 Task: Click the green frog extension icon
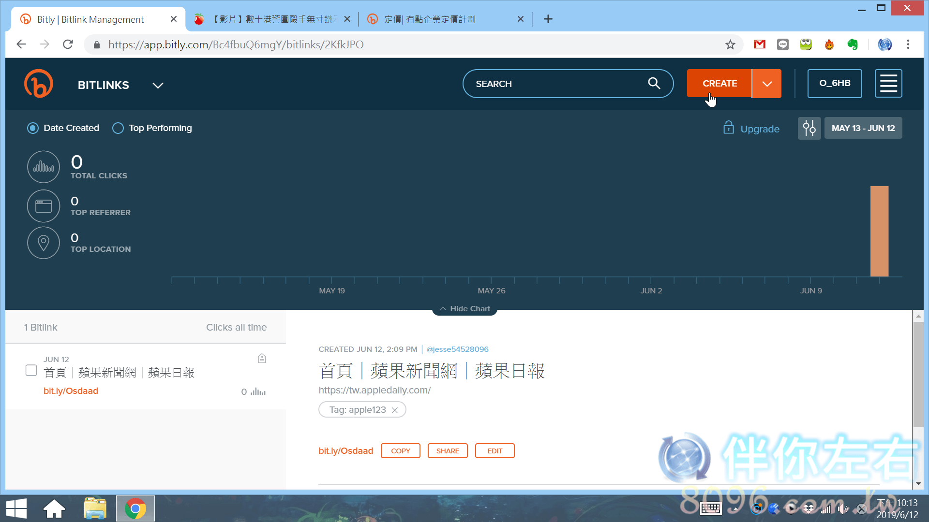[806, 44]
